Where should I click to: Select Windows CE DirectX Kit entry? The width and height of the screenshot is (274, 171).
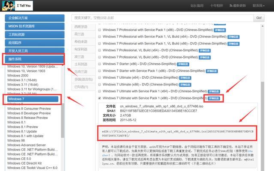[x=24, y=163]
